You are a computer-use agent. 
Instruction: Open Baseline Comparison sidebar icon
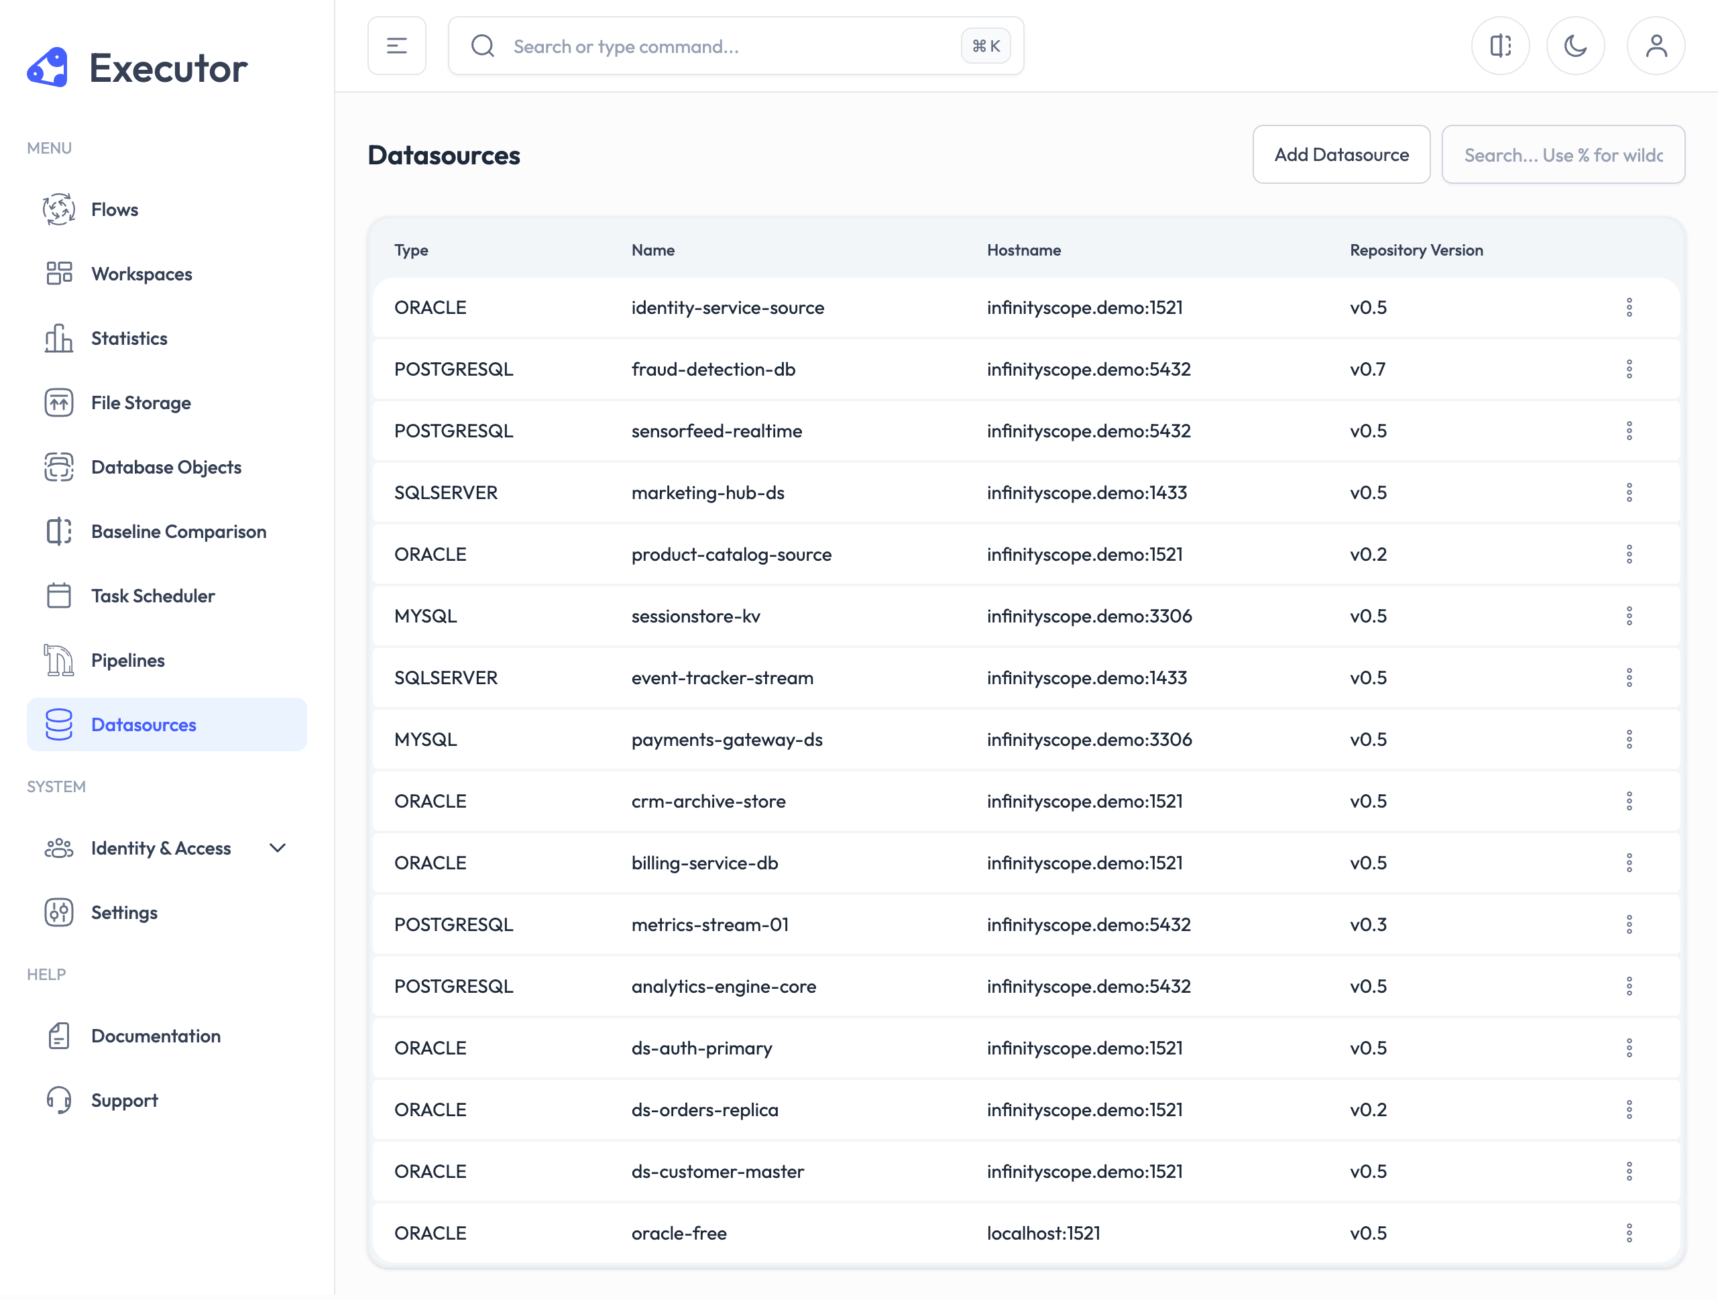pos(58,531)
